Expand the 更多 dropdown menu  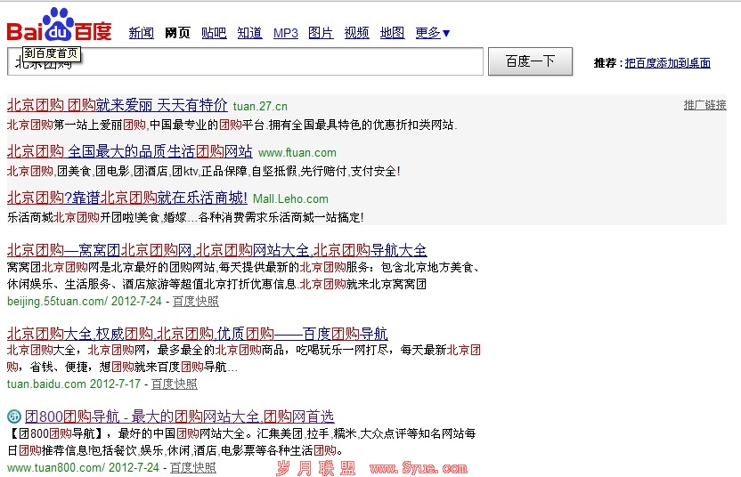[433, 33]
